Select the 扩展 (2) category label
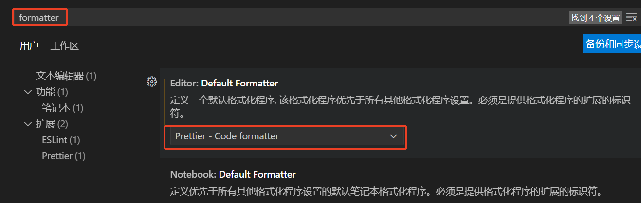641x203 pixels. click(x=52, y=124)
